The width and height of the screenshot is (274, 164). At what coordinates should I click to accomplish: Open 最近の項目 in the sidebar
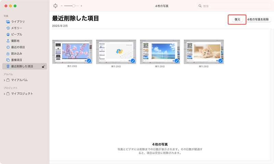click(x=25, y=47)
